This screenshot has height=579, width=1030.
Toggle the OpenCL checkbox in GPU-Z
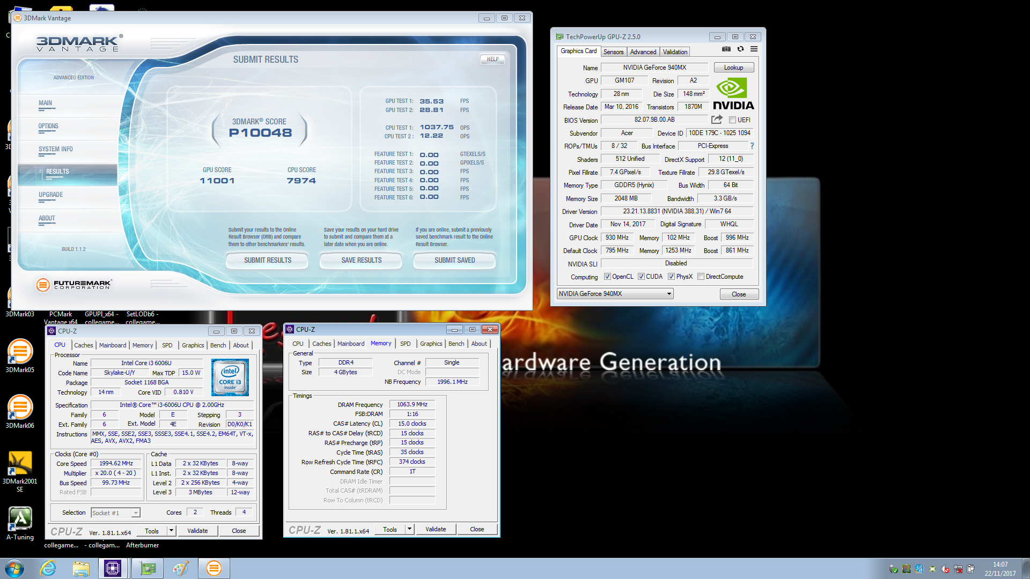(x=607, y=277)
